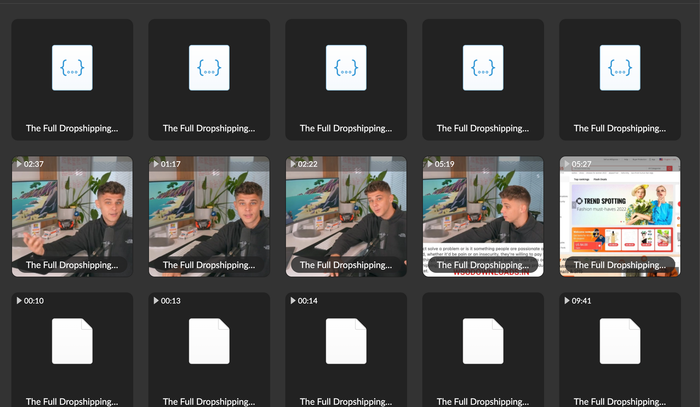Open the video thumbnail lasting 01:17
The width and height of the screenshot is (700, 407).
pyautogui.click(x=209, y=216)
